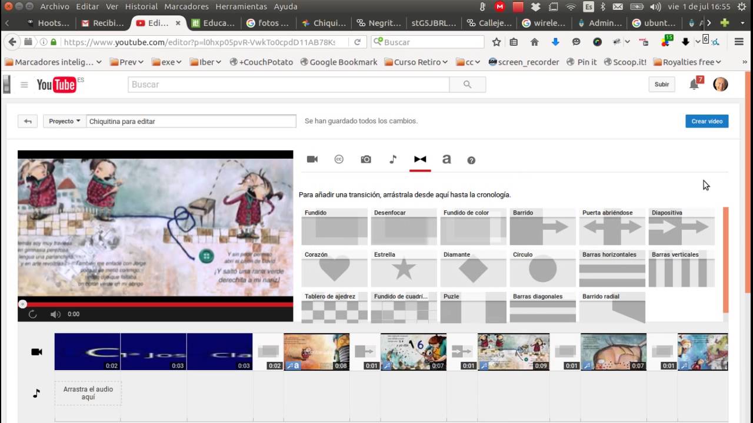
Task: Open the Historial menu
Action: coord(141,6)
